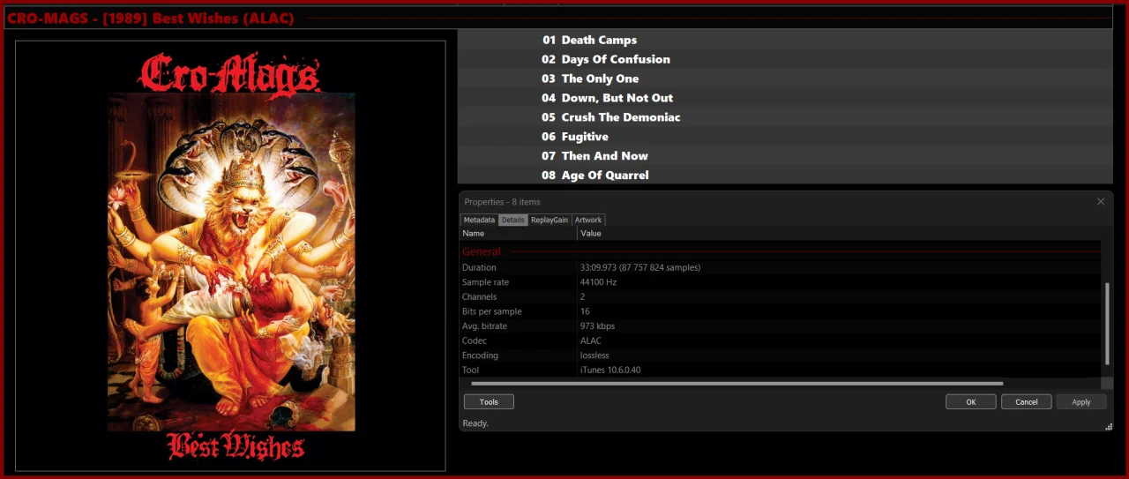Viewport: 1129px width, 479px height.
Task: Select the Sample rate row
Action: (781, 282)
